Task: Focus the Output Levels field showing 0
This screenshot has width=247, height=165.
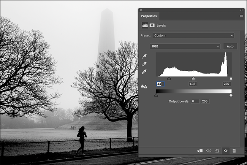Action: pyautogui.click(x=195, y=102)
